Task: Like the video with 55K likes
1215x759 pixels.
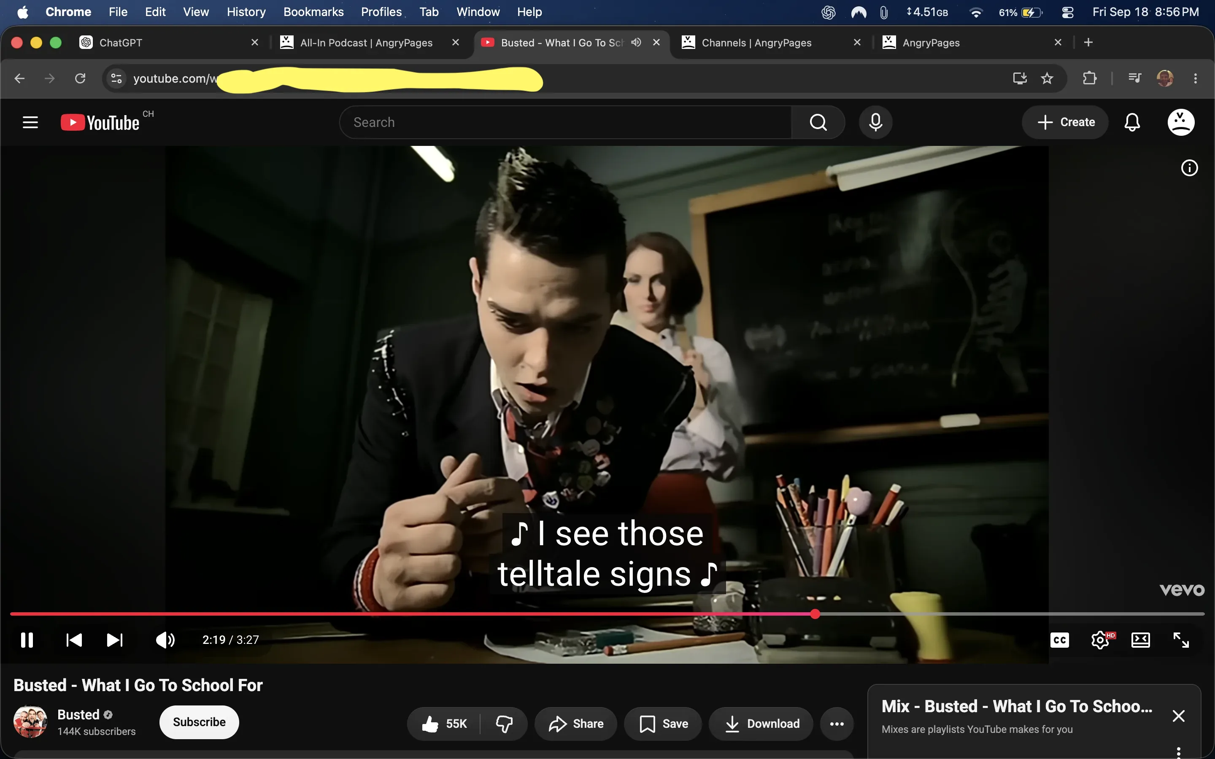Action: 444,723
